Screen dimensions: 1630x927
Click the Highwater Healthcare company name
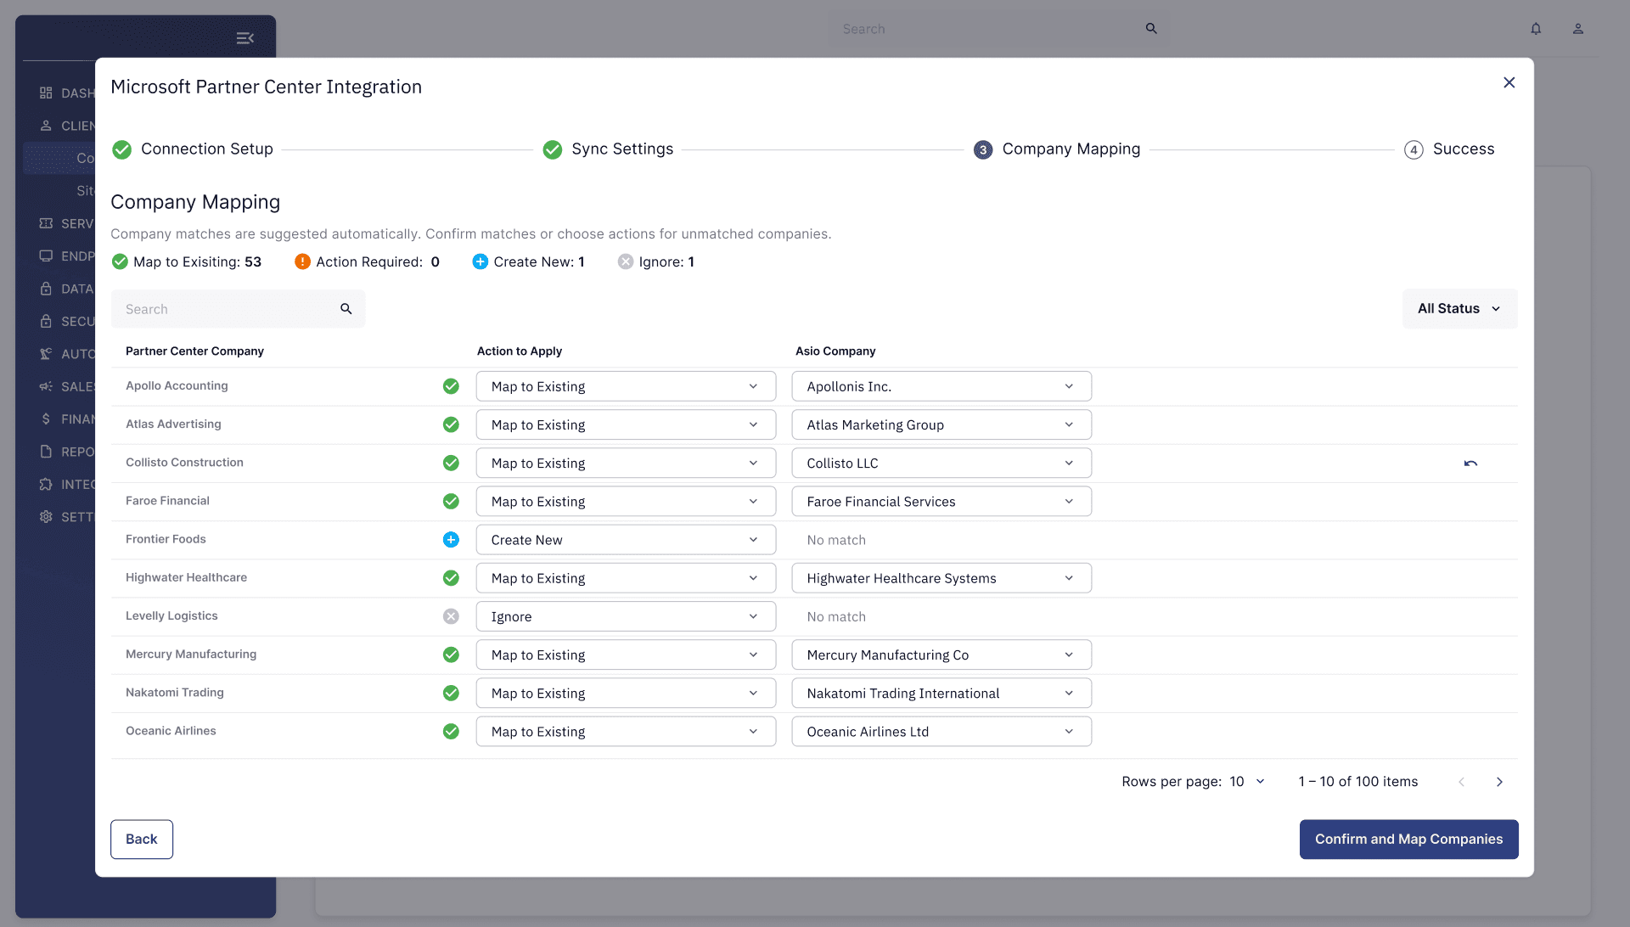point(186,577)
